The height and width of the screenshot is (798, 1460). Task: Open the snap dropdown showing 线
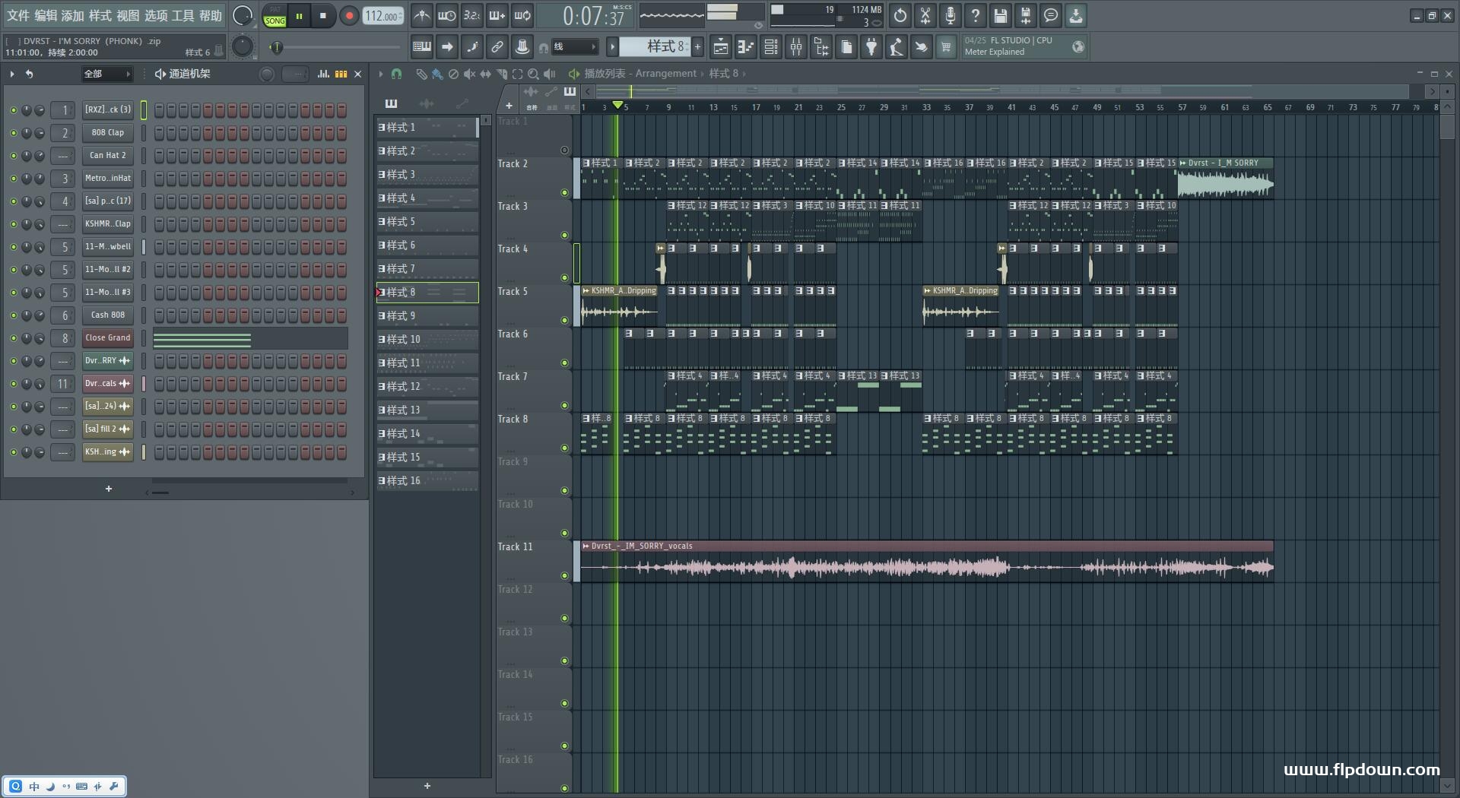574,47
